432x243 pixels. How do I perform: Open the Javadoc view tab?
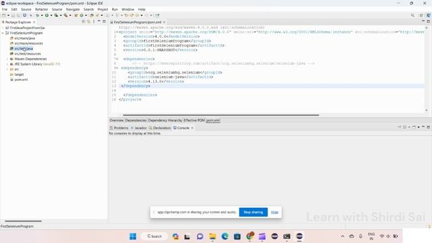pos(138,128)
